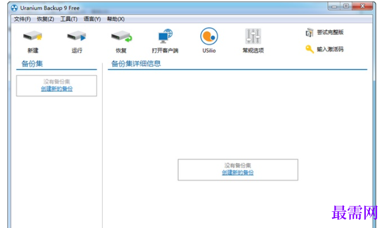Click 没有备份集 text in details panel
The height and width of the screenshot is (228, 387).
(x=238, y=165)
